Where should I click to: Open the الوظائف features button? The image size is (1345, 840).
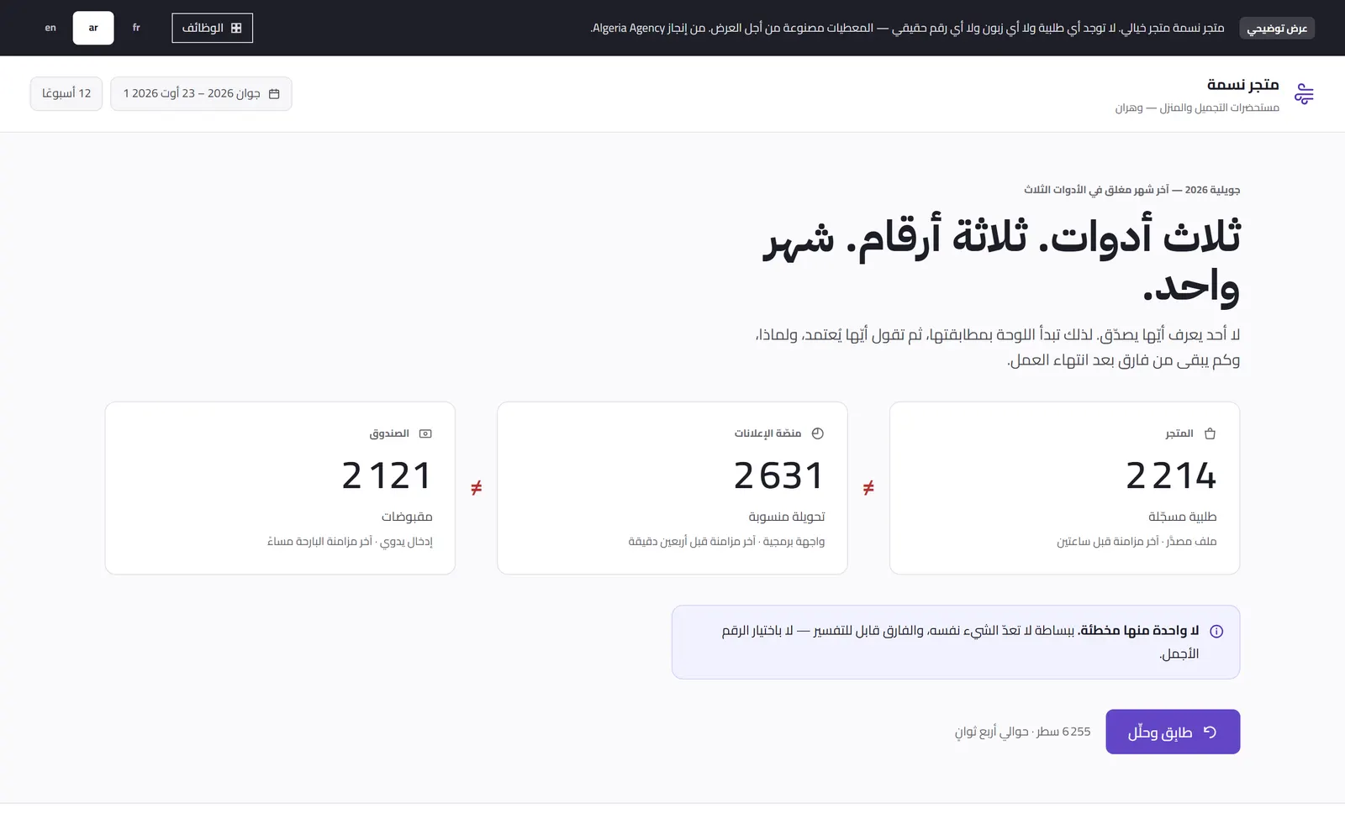click(212, 28)
